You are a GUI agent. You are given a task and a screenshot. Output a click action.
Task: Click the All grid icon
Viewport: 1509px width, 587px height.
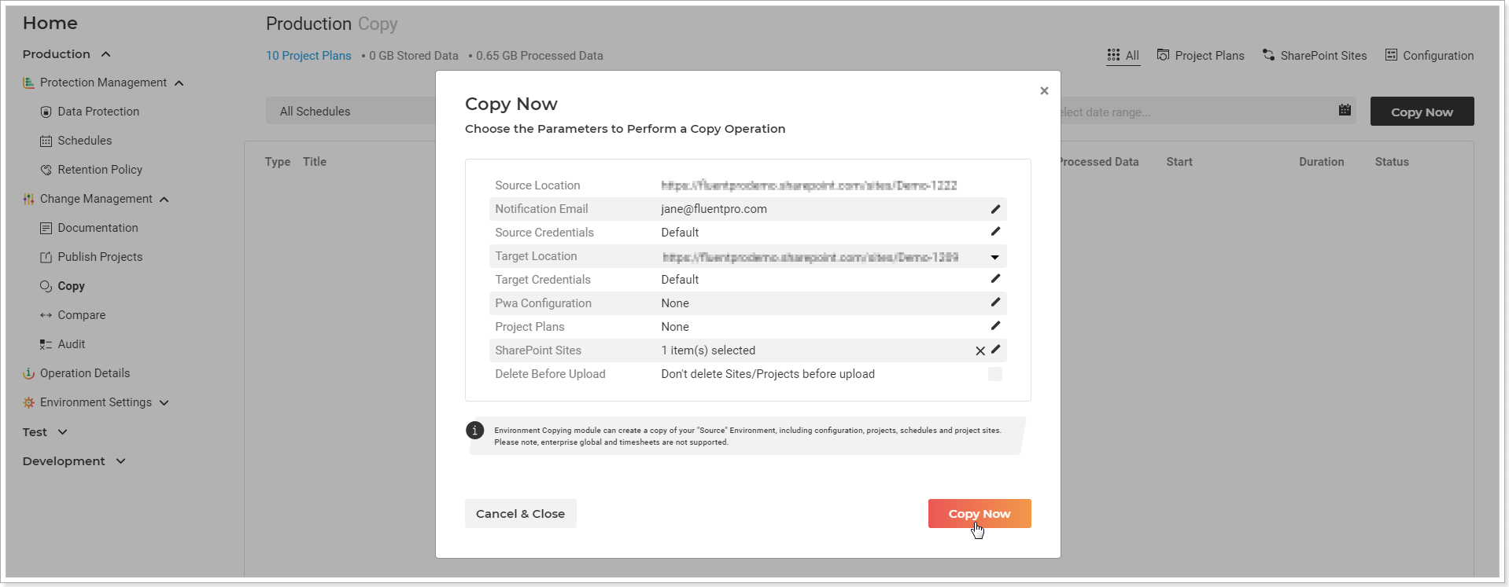pos(1113,55)
